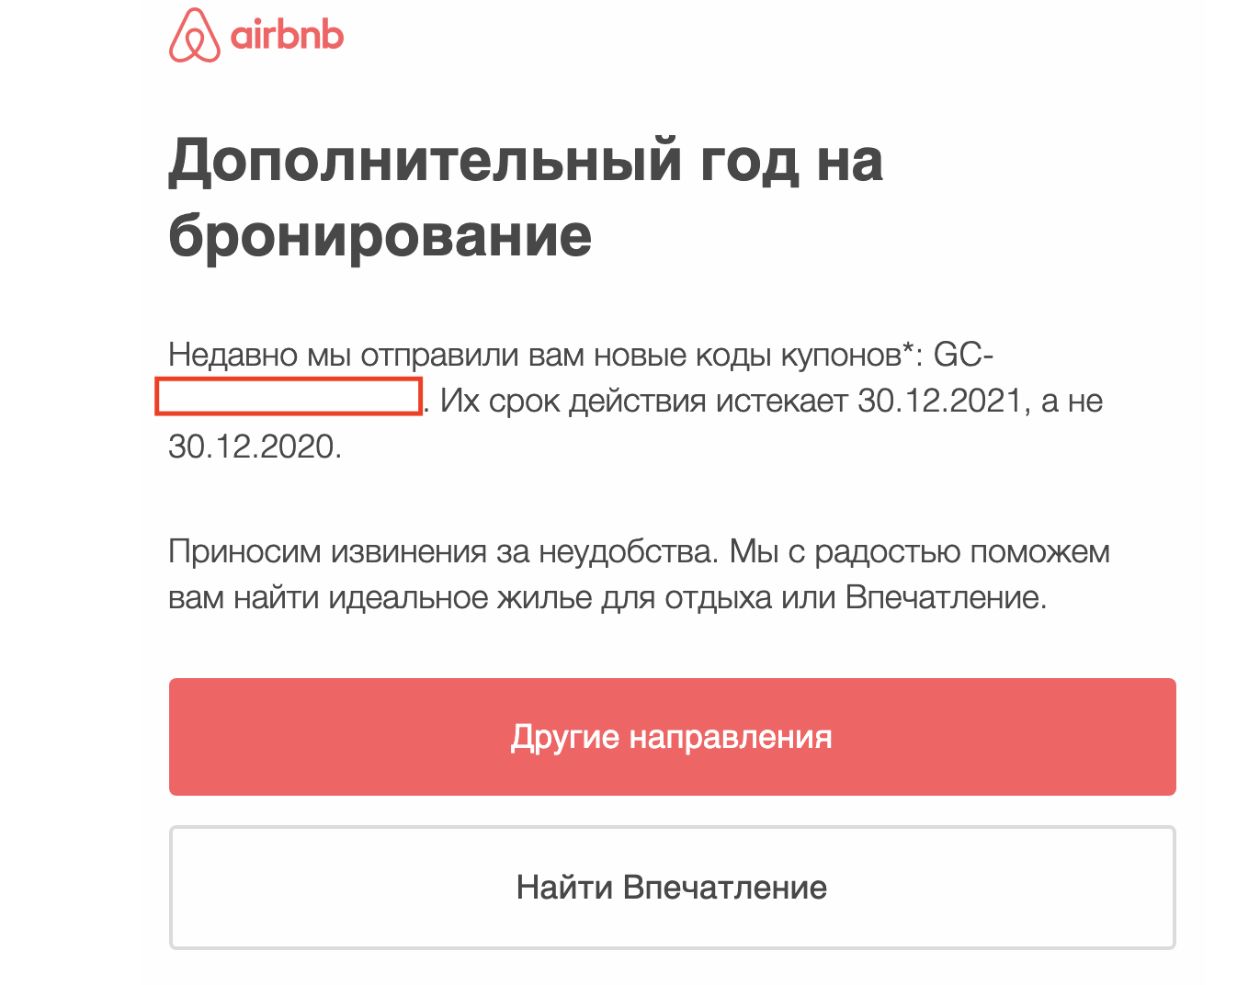Click the GC- coupon code prefix

[x=963, y=355]
